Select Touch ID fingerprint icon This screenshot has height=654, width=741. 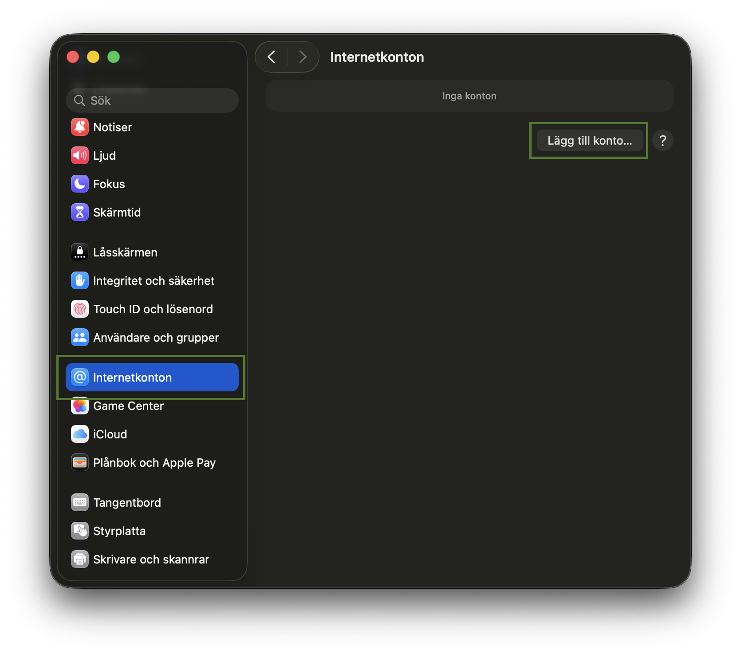click(80, 309)
